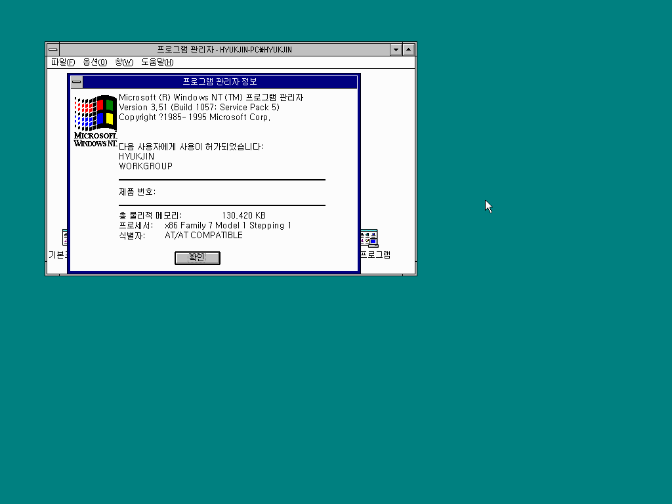The image size is (672, 504).
Task: Click the Version 3.51 Build 1057 text
Action: click(199, 107)
